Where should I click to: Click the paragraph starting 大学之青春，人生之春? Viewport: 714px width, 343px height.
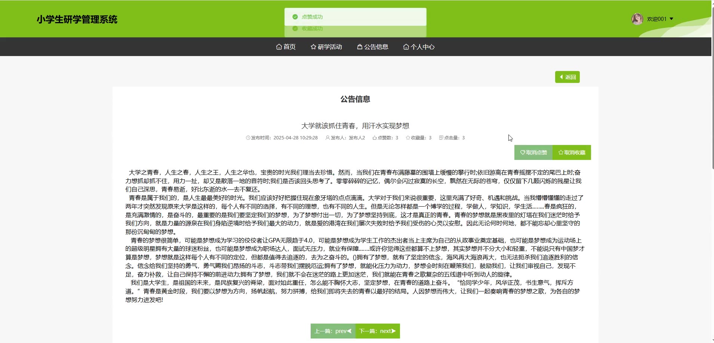(354, 181)
